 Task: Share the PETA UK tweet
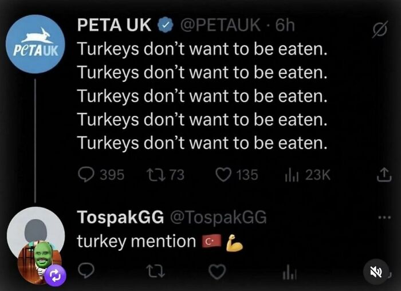(x=384, y=175)
